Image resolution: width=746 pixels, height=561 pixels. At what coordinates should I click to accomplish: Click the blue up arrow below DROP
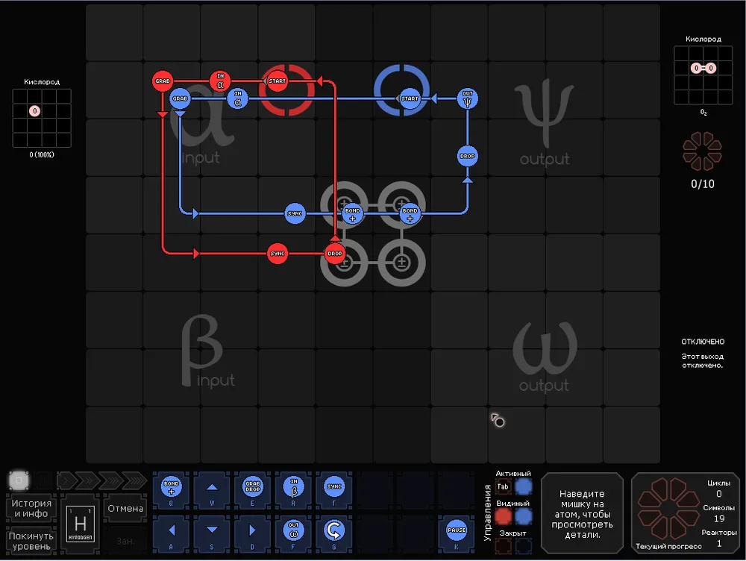467,180
